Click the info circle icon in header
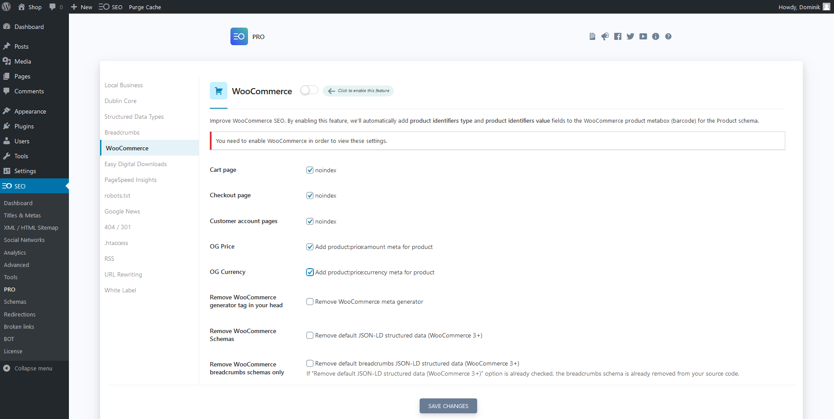834x419 pixels. 656,36
